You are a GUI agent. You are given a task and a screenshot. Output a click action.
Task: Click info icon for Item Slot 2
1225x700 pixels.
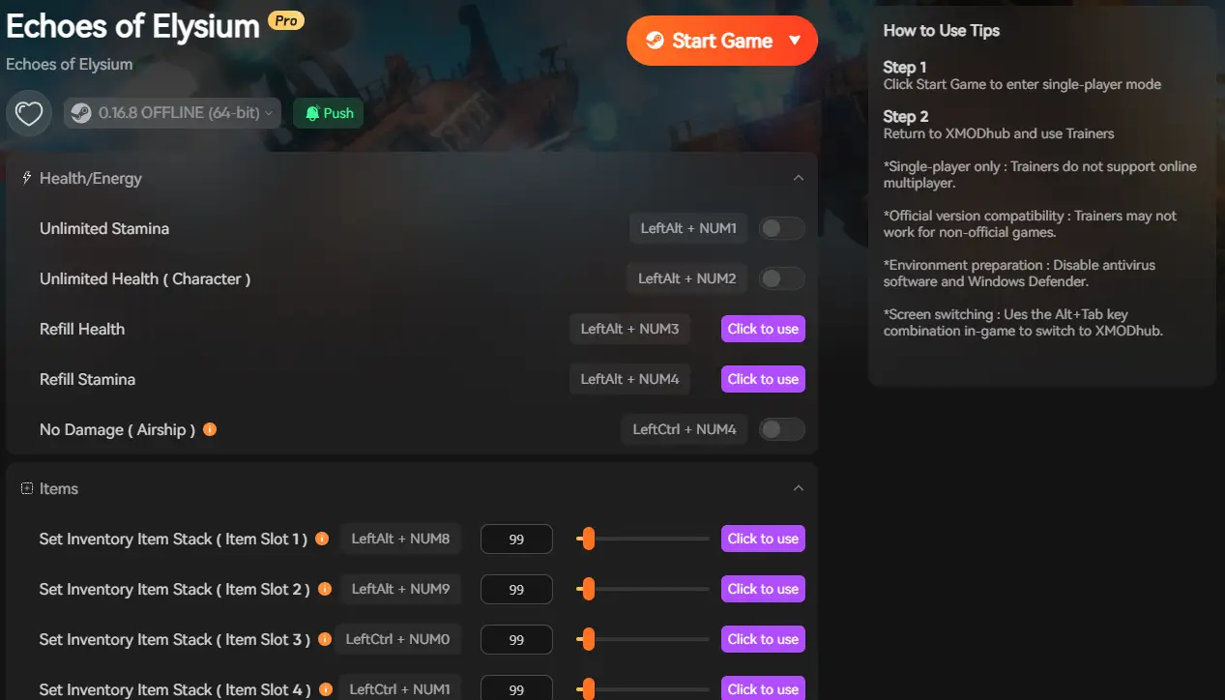(325, 589)
